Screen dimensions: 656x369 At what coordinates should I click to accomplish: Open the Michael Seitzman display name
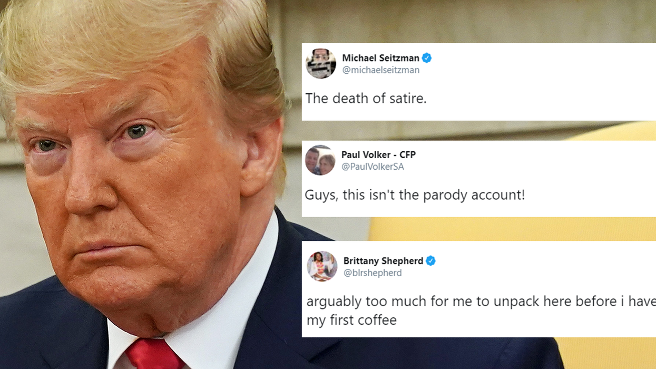(x=380, y=58)
